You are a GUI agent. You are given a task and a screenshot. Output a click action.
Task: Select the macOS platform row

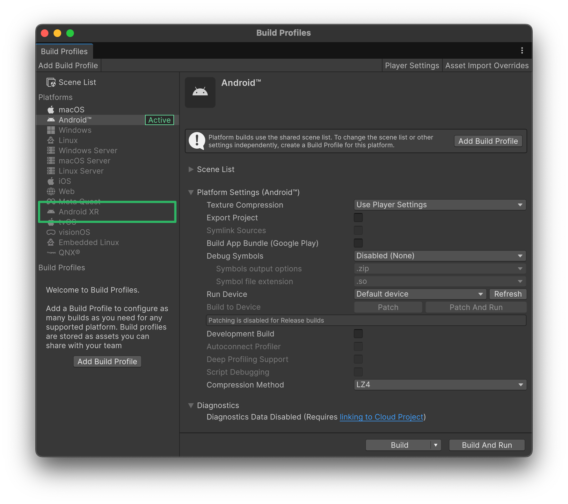click(x=108, y=110)
